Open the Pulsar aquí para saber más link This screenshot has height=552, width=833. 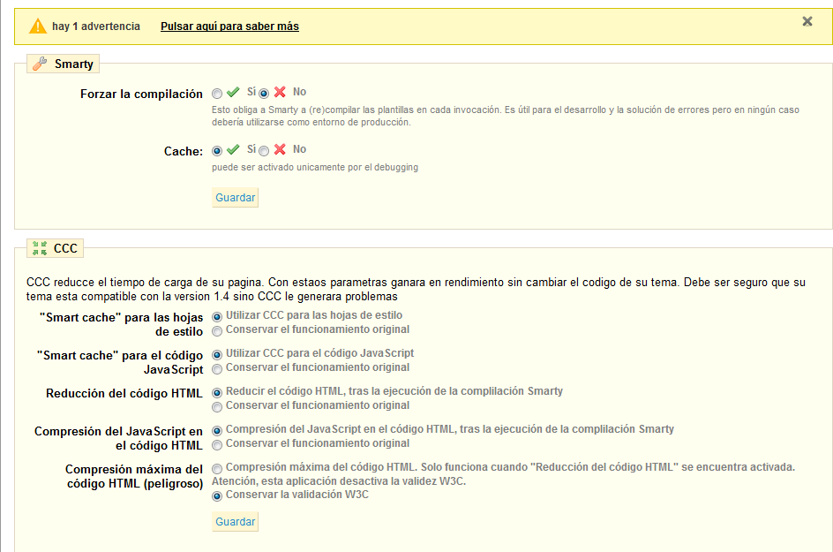[x=229, y=26]
